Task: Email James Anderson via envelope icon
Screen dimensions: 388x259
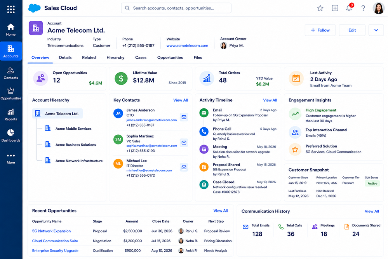Action: (184, 117)
